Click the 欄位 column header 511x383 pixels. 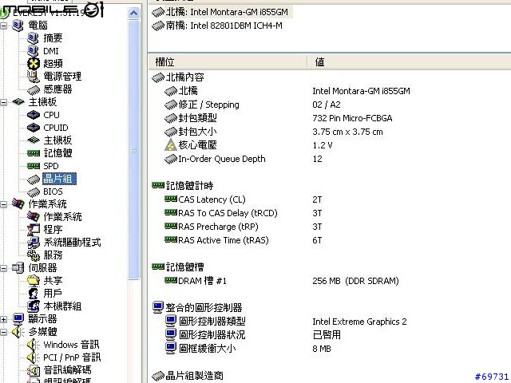coord(228,62)
